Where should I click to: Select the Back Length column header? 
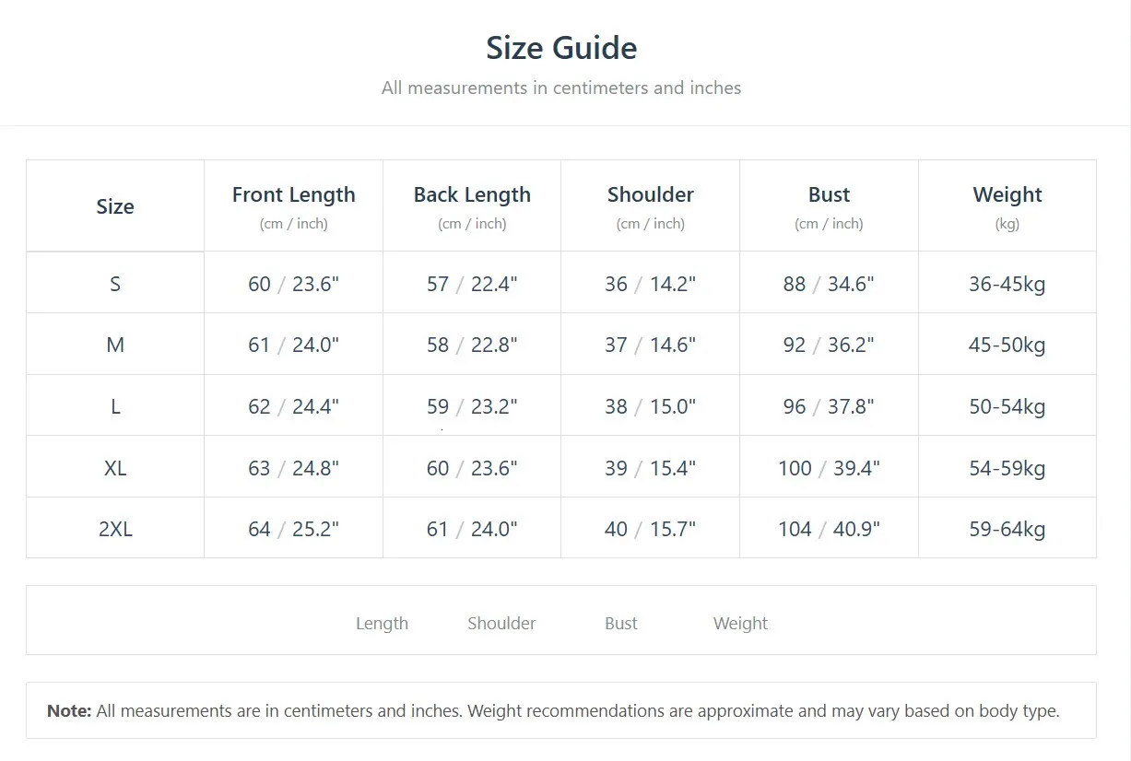coord(472,195)
